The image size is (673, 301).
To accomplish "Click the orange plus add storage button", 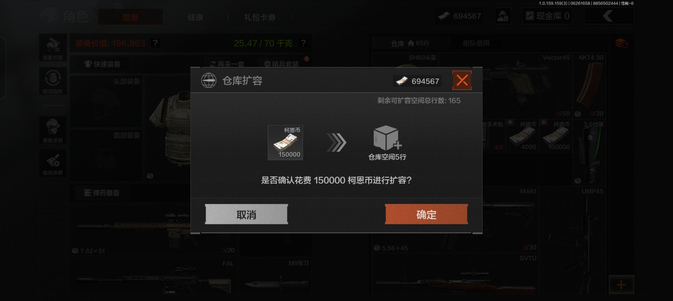I will [621, 285].
